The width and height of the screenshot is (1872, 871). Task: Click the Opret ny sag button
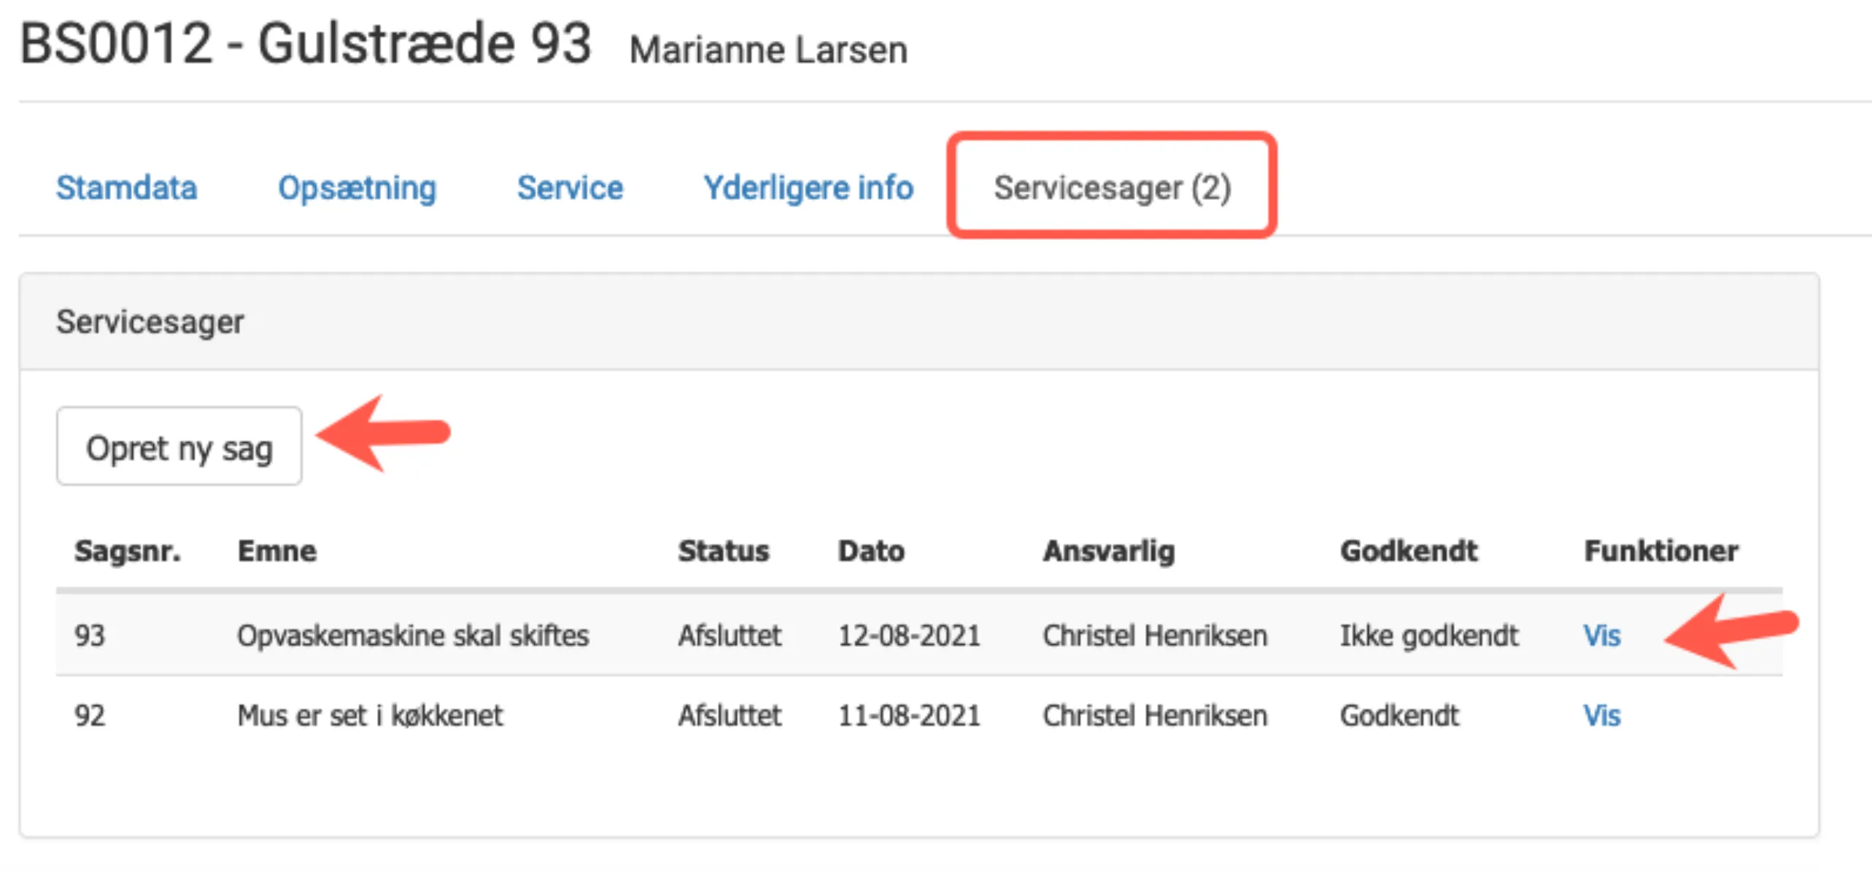coord(179,446)
